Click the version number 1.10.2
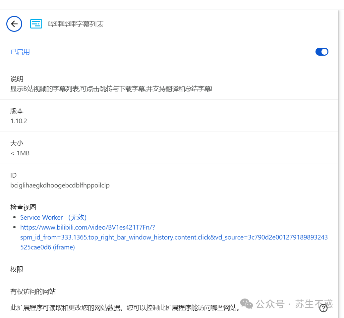Image resolution: width=344 pixels, height=318 pixels. coord(19,121)
